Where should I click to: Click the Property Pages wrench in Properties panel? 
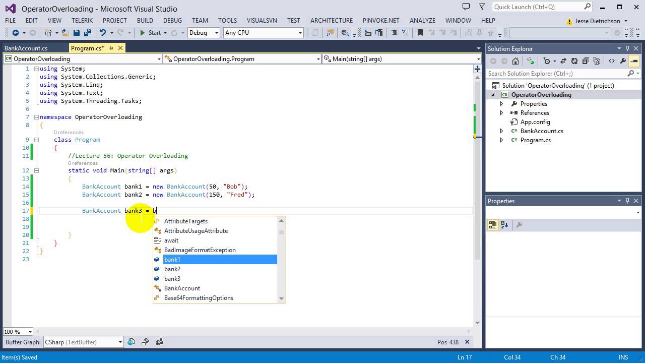[519, 225]
